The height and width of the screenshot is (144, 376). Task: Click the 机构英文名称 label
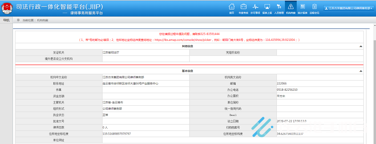coord(233,77)
